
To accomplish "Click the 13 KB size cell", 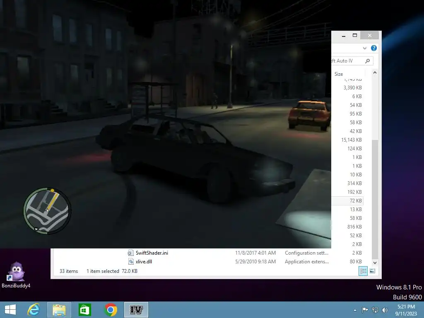I will (x=356, y=209).
